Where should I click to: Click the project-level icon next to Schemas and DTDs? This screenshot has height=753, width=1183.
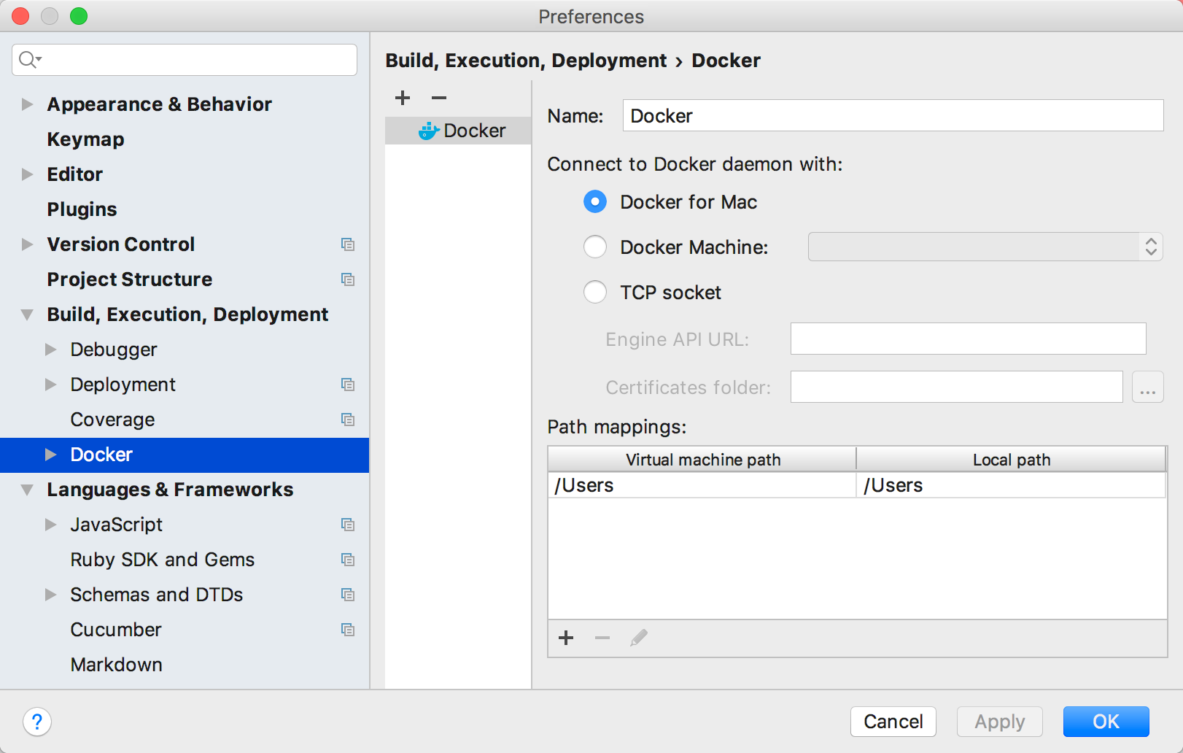(348, 595)
